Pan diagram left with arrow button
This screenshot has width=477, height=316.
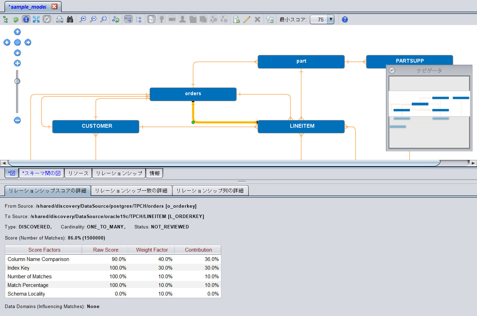tap(7, 42)
